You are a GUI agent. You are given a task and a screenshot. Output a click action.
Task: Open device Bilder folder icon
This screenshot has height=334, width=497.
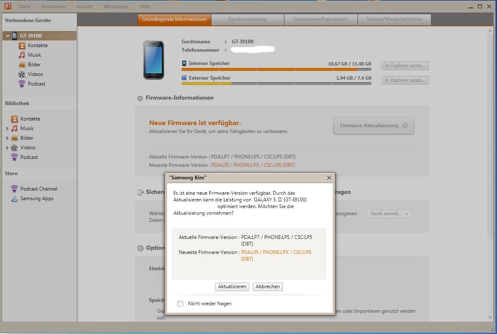pyautogui.click(x=22, y=65)
